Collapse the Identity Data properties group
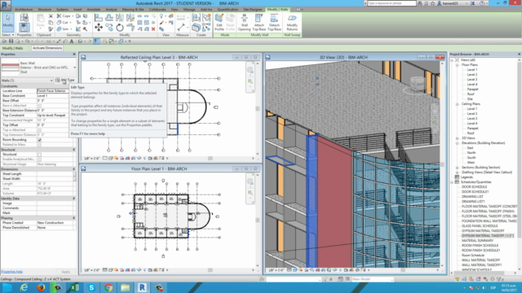This screenshot has height=293, width=522. (74, 199)
